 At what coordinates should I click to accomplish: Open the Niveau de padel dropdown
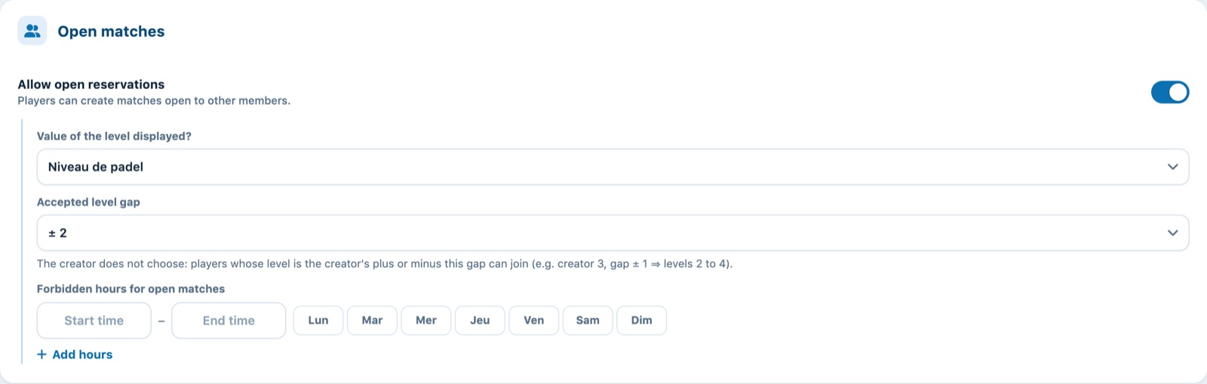(x=613, y=167)
